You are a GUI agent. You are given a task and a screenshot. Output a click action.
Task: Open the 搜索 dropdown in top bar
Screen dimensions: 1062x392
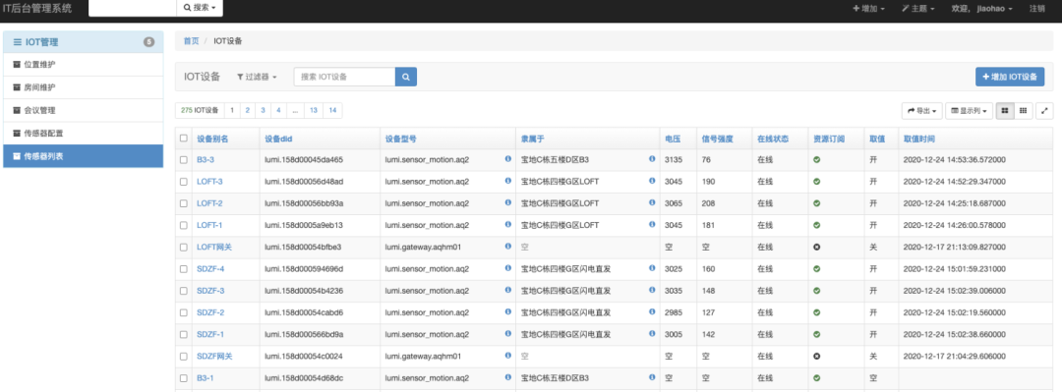pos(200,8)
